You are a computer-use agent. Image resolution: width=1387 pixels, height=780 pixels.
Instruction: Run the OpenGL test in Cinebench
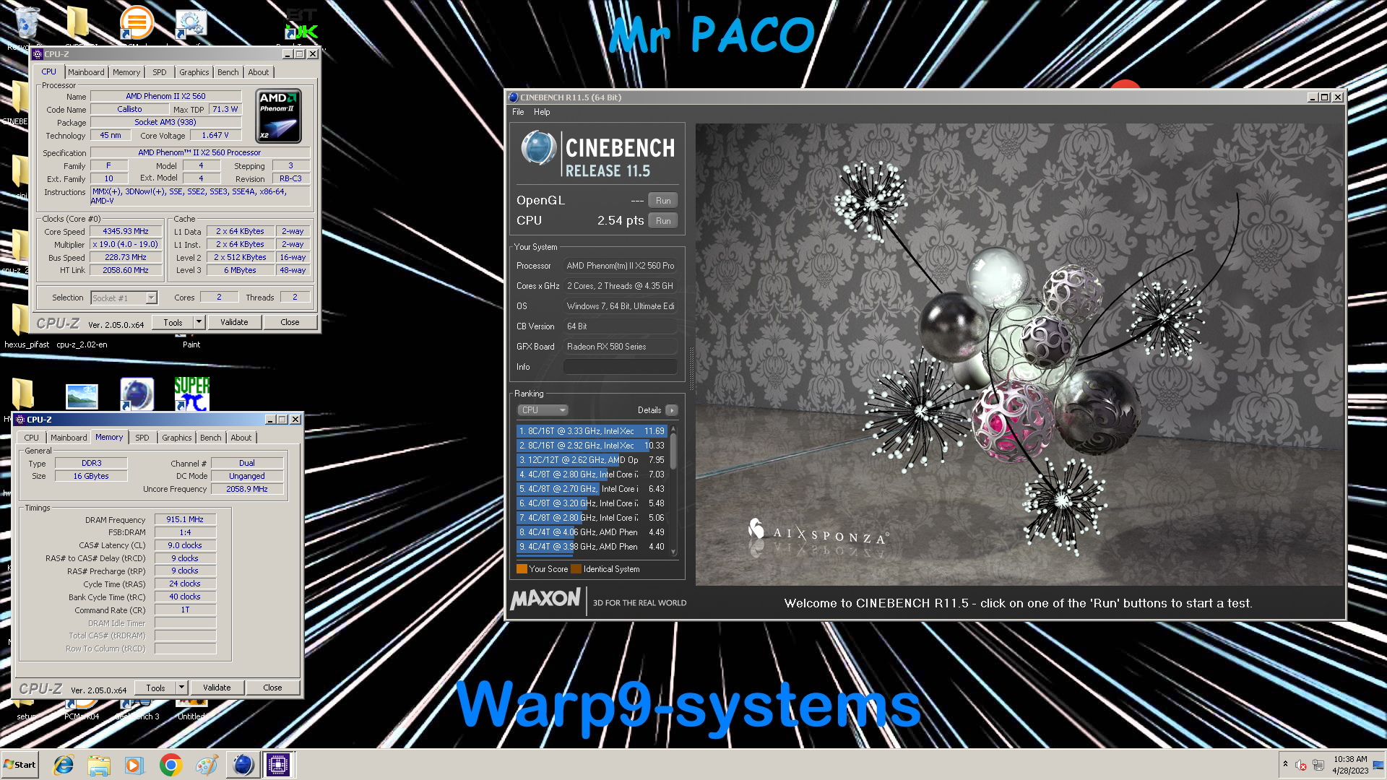point(663,201)
